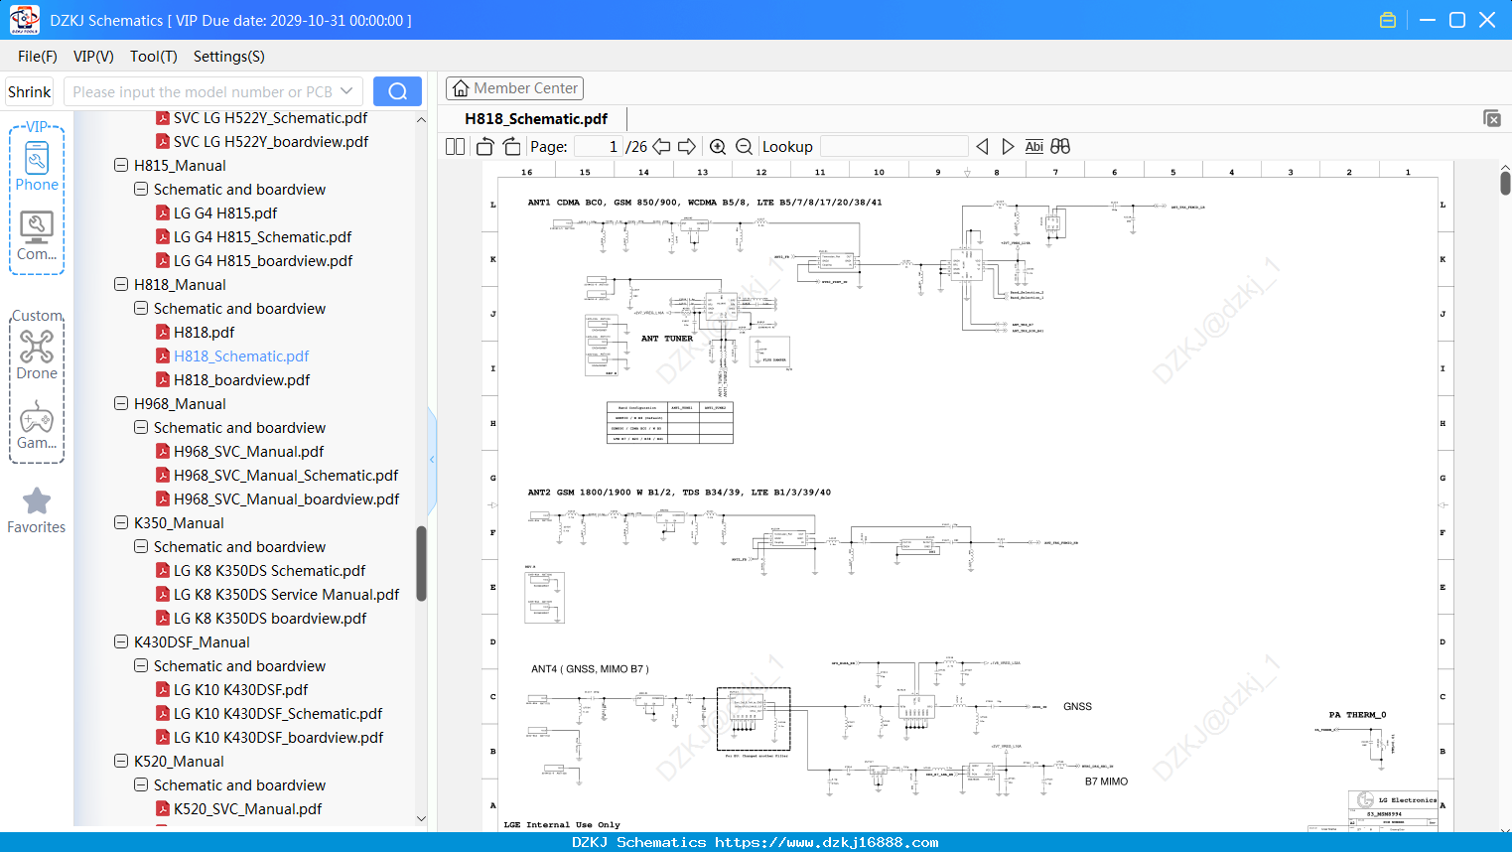Click the page number field
The width and height of the screenshot is (1512, 852).
point(599,146)
